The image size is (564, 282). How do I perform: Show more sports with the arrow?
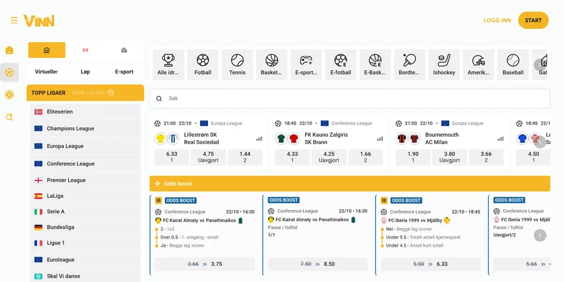coord(540,65)
